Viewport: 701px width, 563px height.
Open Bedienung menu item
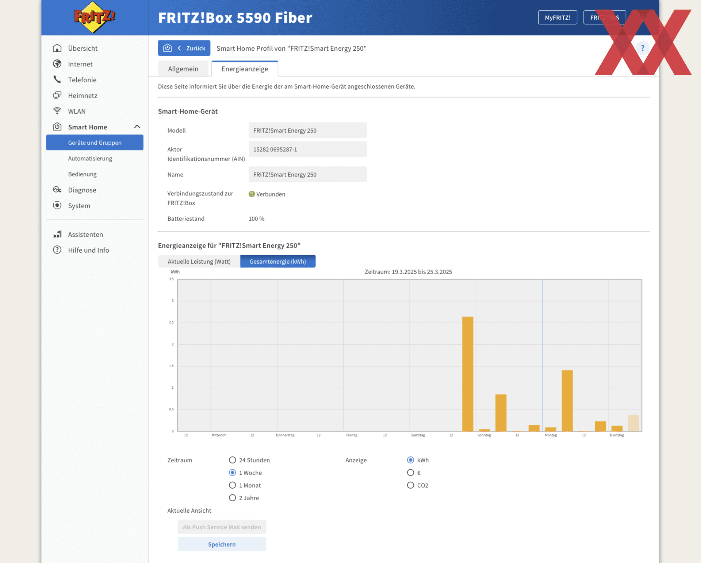[x=82, y=174]
